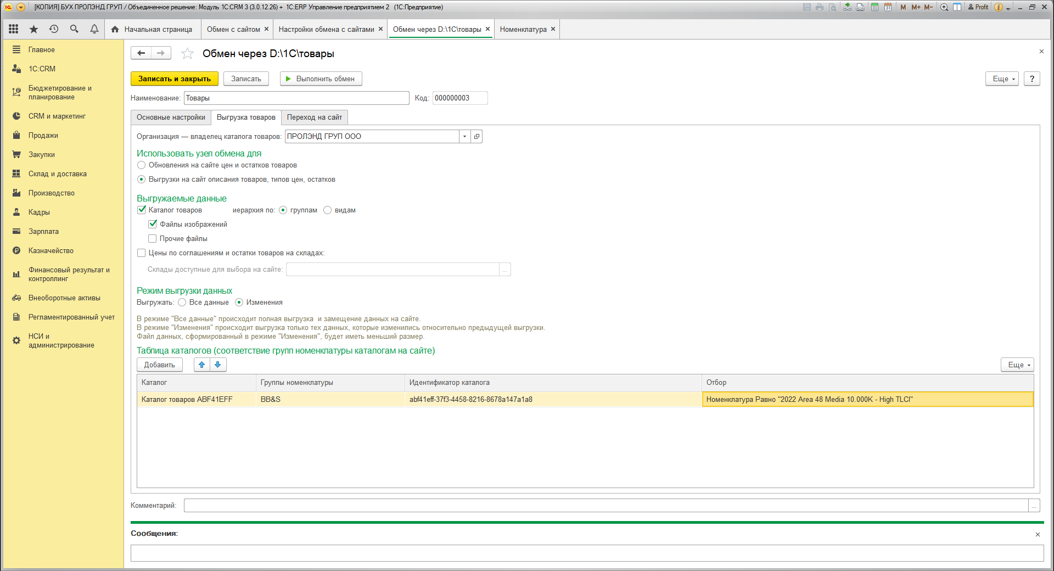Click into the Комментарий input field
The image size is (1054, 571).
pos(605,506)
